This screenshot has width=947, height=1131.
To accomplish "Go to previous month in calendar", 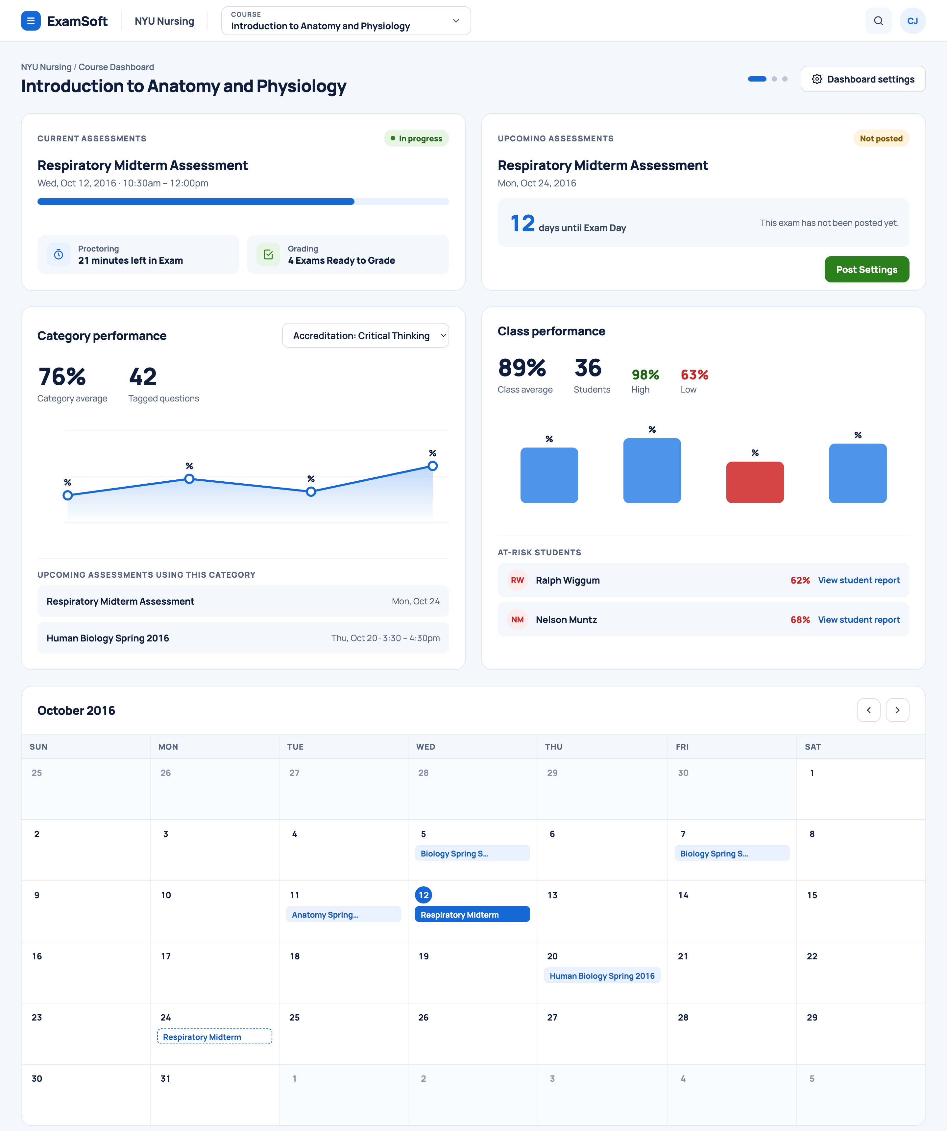I will pos(868,710).
